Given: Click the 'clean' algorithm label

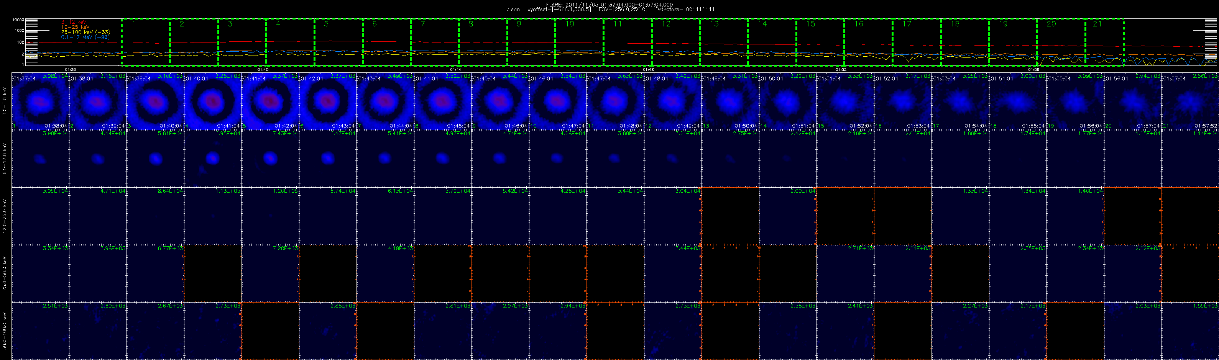Looking at the screenshot, I should (x=513, y=10).
